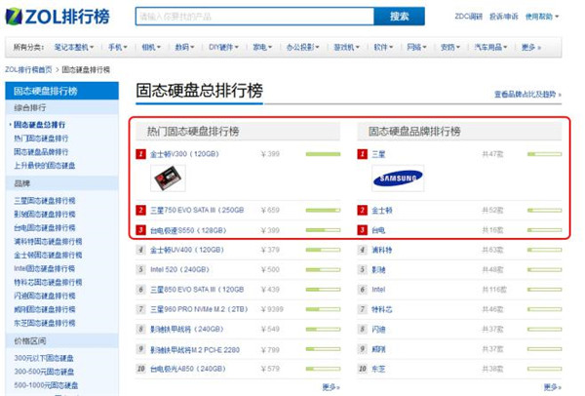This screenshot has height=396, width=585.
Task: Expand the 使用帮助 dropdown
Action: 542,17
